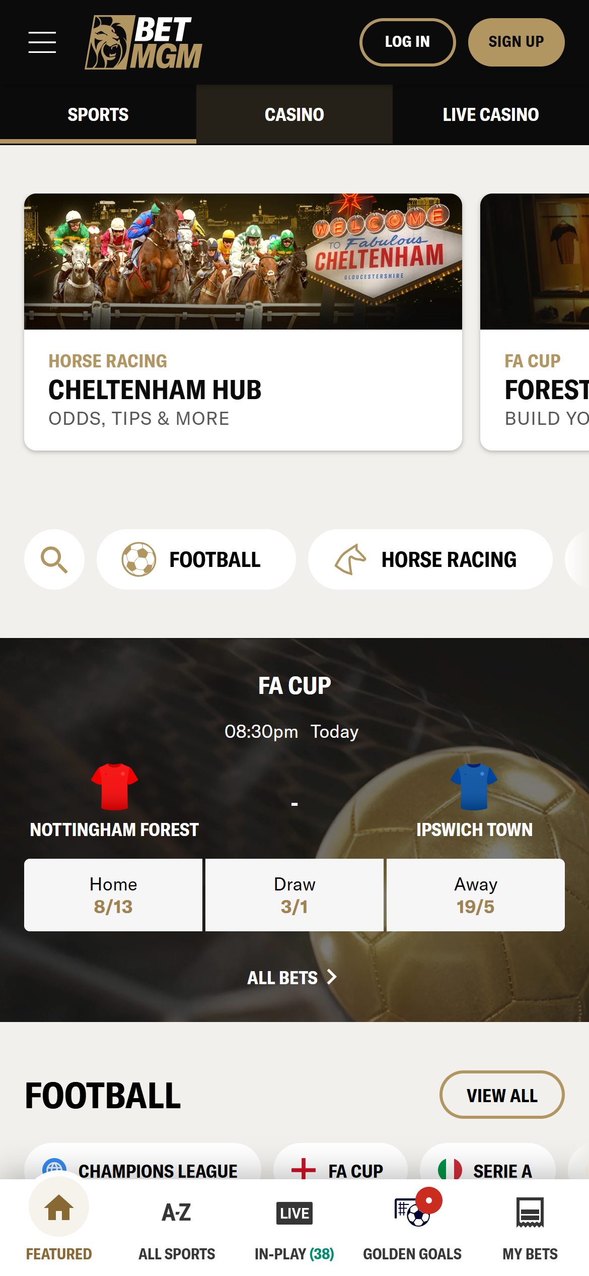589x1276 pixels.
Task: Tap the Featured home icon
Action: 58,1213
